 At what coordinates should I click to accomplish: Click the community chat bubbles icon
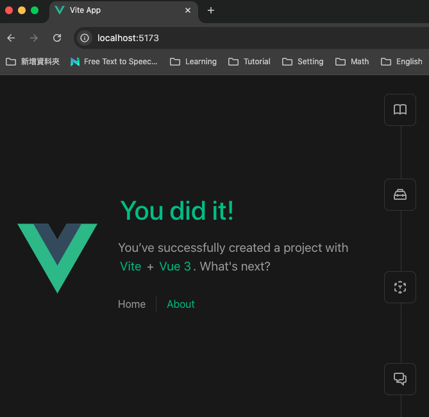point(400,379)
